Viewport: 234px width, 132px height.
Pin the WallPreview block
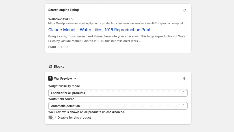184,78
